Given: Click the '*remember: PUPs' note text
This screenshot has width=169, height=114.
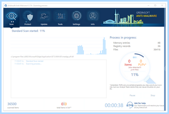Looking at the screenshot, I should point(136,87).
